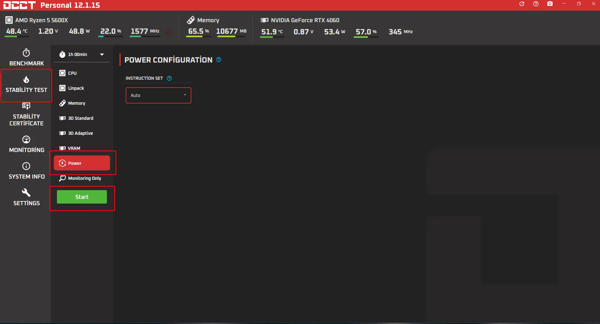
Task: Minimize the OCCT window
Action: (x=564, y=4)
